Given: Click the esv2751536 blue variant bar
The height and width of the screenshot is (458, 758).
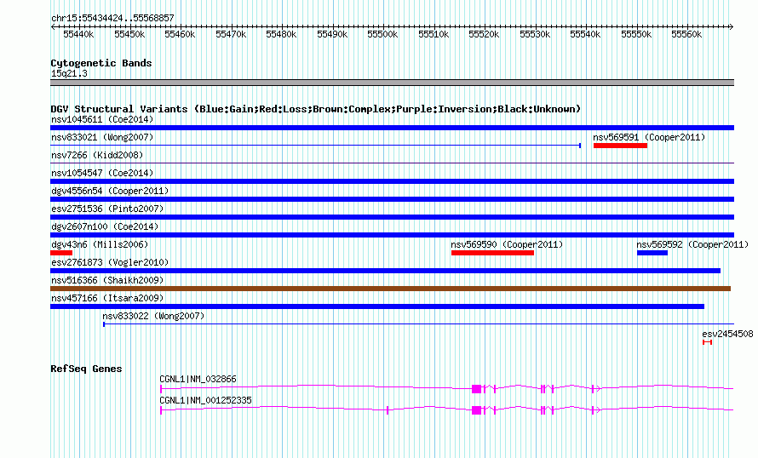Looking at the screenshot, I should pyautogui.click(x=392, y=217).
